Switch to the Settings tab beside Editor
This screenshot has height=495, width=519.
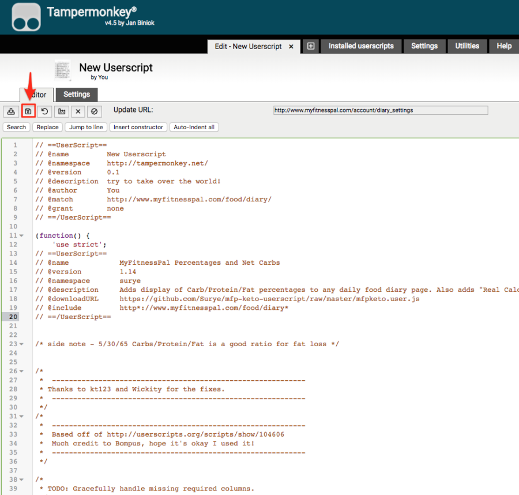click(77, 95)
